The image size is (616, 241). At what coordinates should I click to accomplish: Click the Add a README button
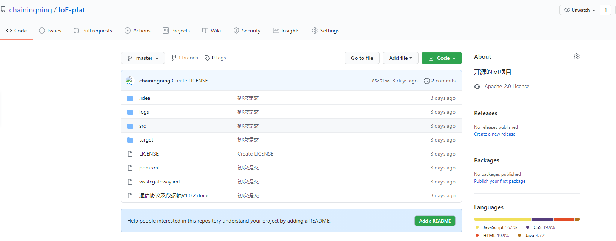435,221
